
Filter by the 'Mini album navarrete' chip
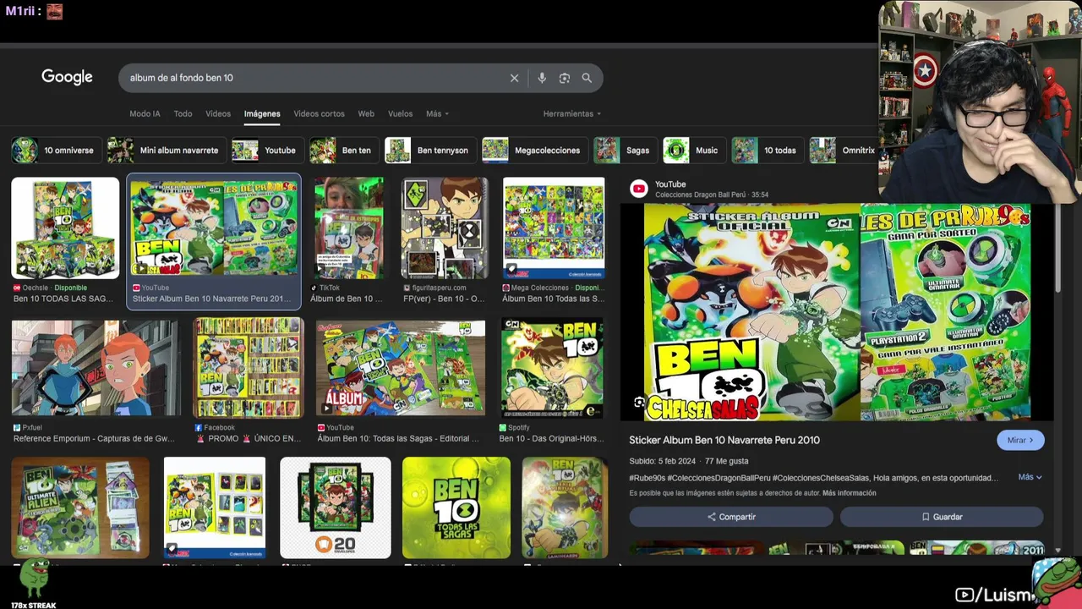coord(167,151)
